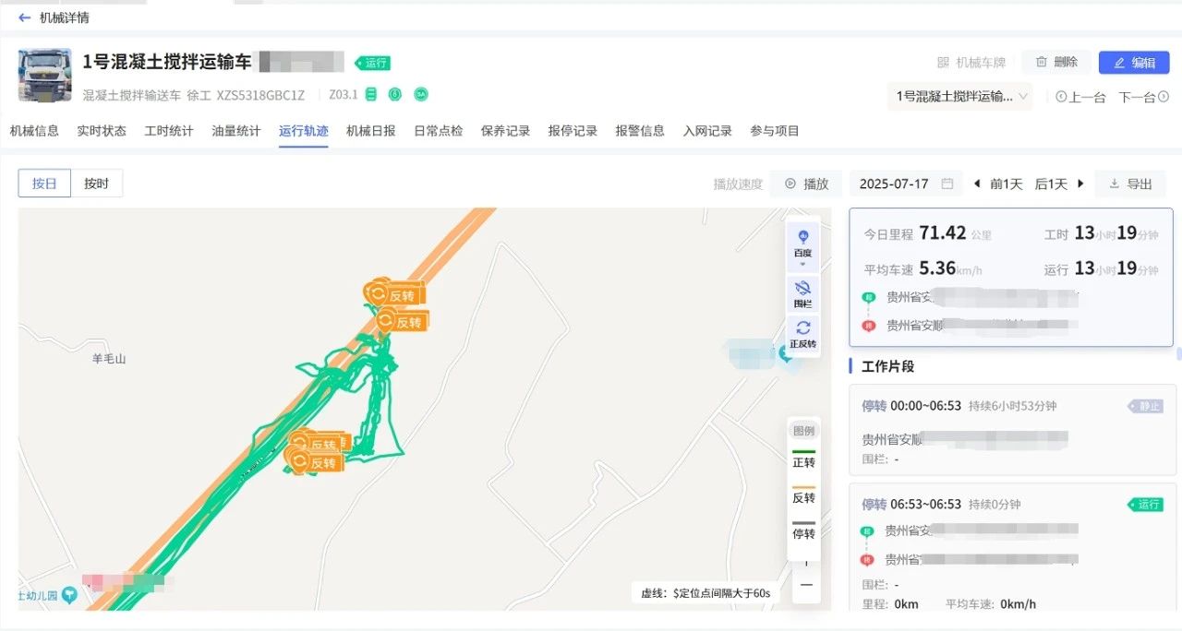
Task: Click the 图例 legend header
Action: point(803,431)
